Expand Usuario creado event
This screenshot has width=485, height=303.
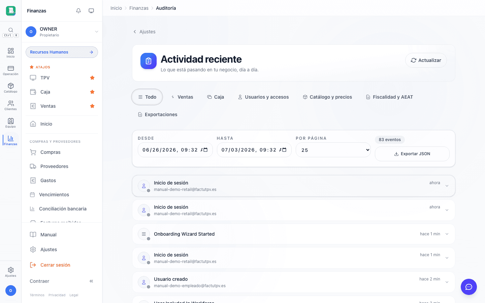(x=294, y=282)
